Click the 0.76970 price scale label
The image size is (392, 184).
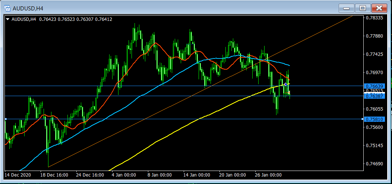point(374,73)
